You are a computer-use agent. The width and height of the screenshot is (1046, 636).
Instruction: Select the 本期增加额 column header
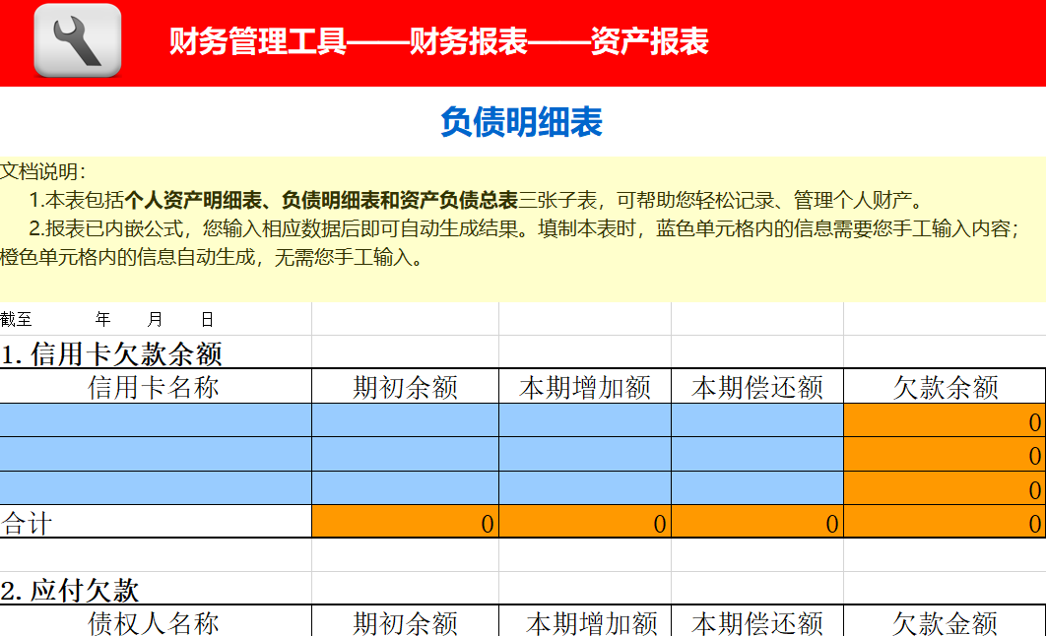[x=585, y=386]
